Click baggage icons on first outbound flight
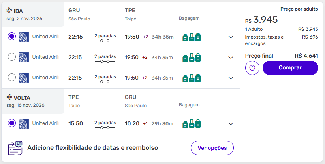The height and width of the screenshot is (164, 325). (x=192, y=37)
